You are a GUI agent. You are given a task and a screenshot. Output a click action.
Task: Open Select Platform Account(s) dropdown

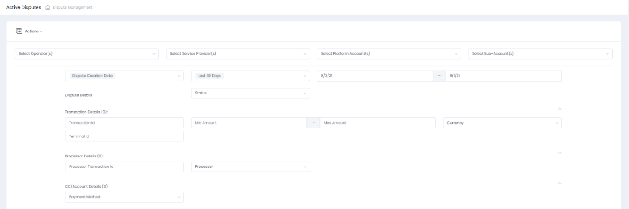388,54
